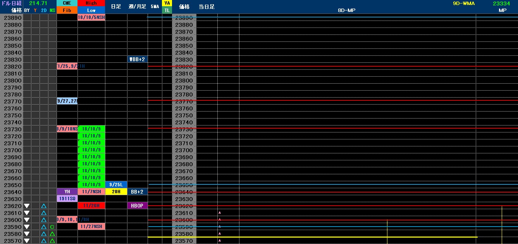Click the green NS column header
Viewport: 518px width, 244px height.
tap(52, 10)
